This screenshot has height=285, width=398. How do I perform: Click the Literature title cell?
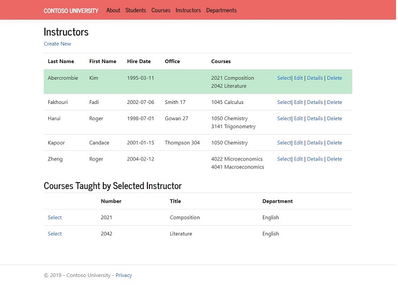tap(181, 234)
